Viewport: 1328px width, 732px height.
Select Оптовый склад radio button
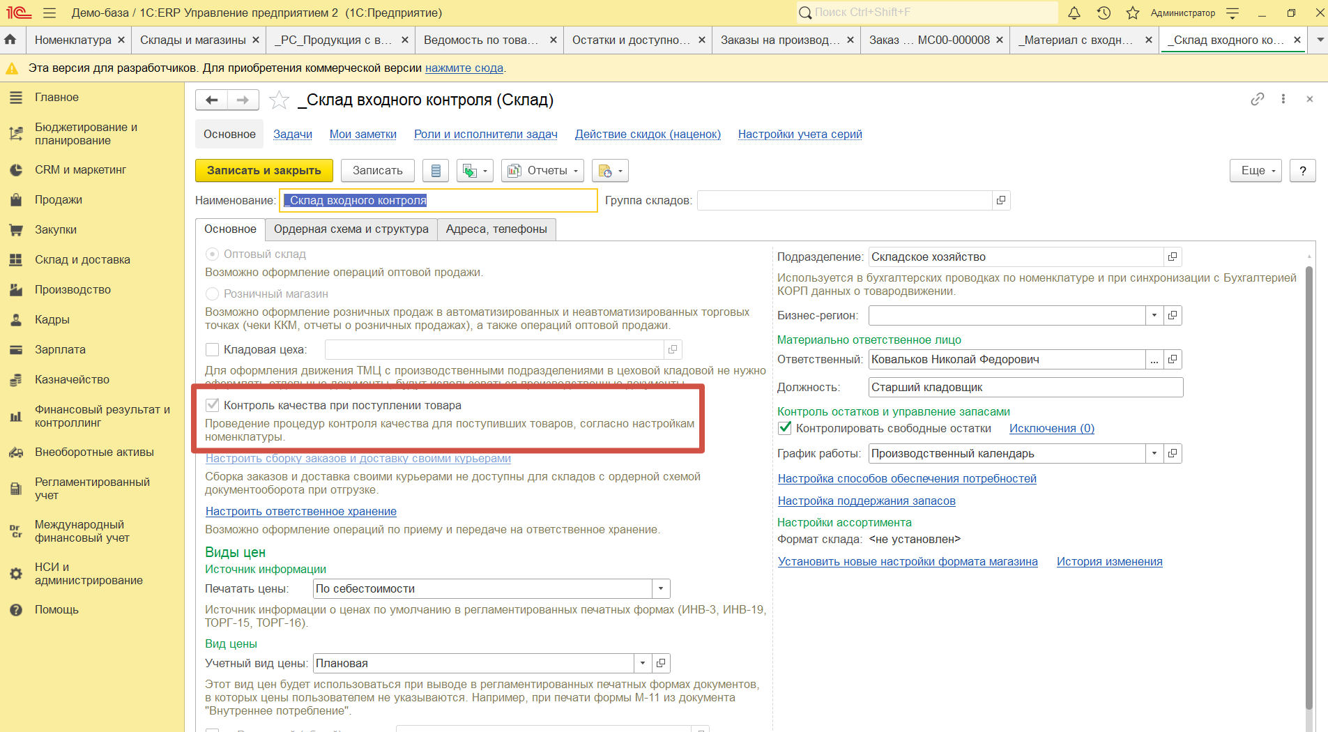212,254
